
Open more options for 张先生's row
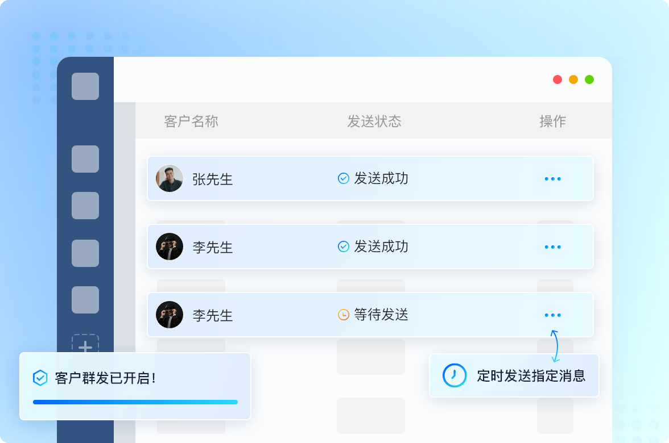click(x=552, y=179)
